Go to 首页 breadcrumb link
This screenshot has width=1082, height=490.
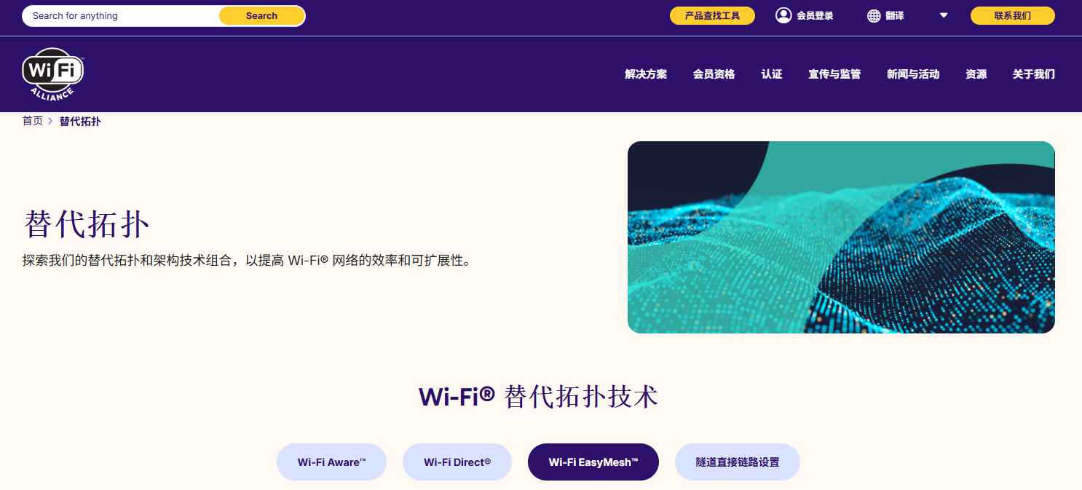(x=33, y=121)
